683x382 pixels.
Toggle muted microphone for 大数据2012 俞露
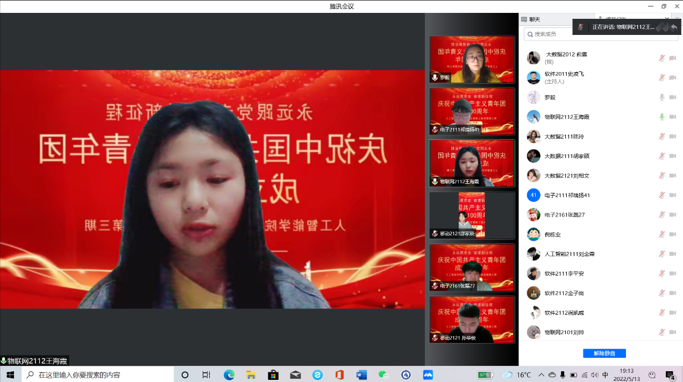click(662, 58)
